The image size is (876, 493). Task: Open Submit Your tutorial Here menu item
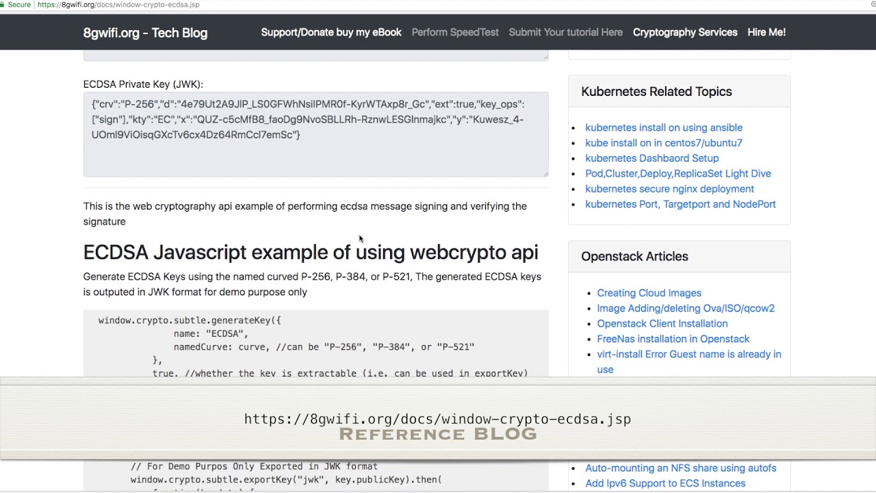click(566, 32)
